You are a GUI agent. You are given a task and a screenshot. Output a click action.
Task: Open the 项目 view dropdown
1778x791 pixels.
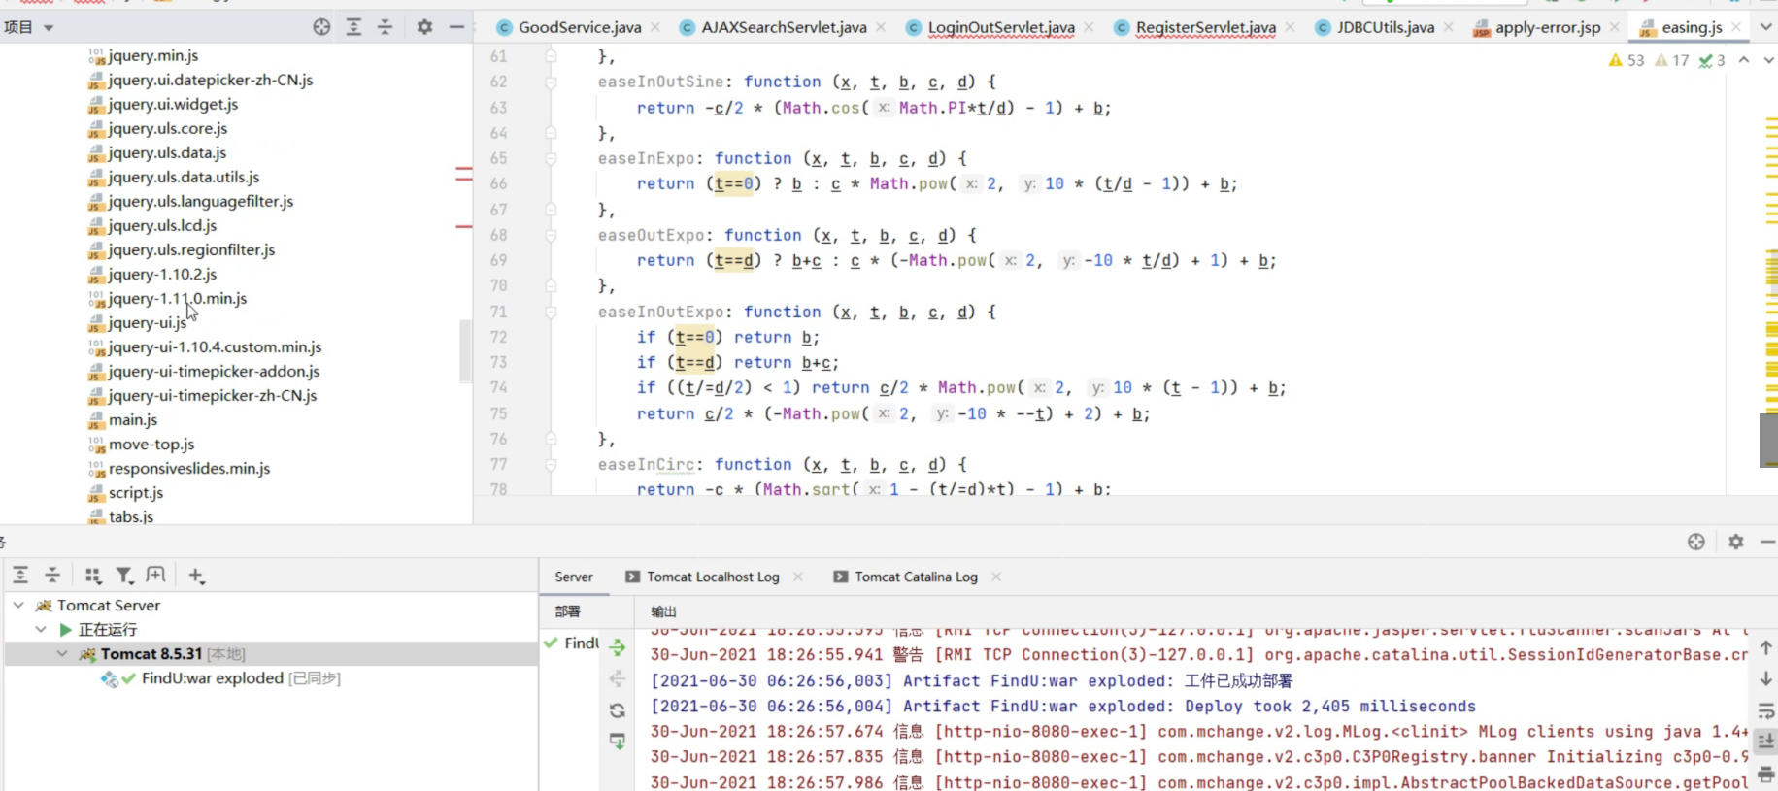(29, 27)
